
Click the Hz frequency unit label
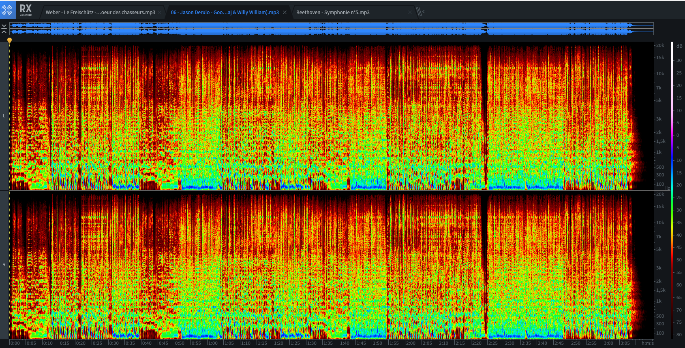coord(667,188)
